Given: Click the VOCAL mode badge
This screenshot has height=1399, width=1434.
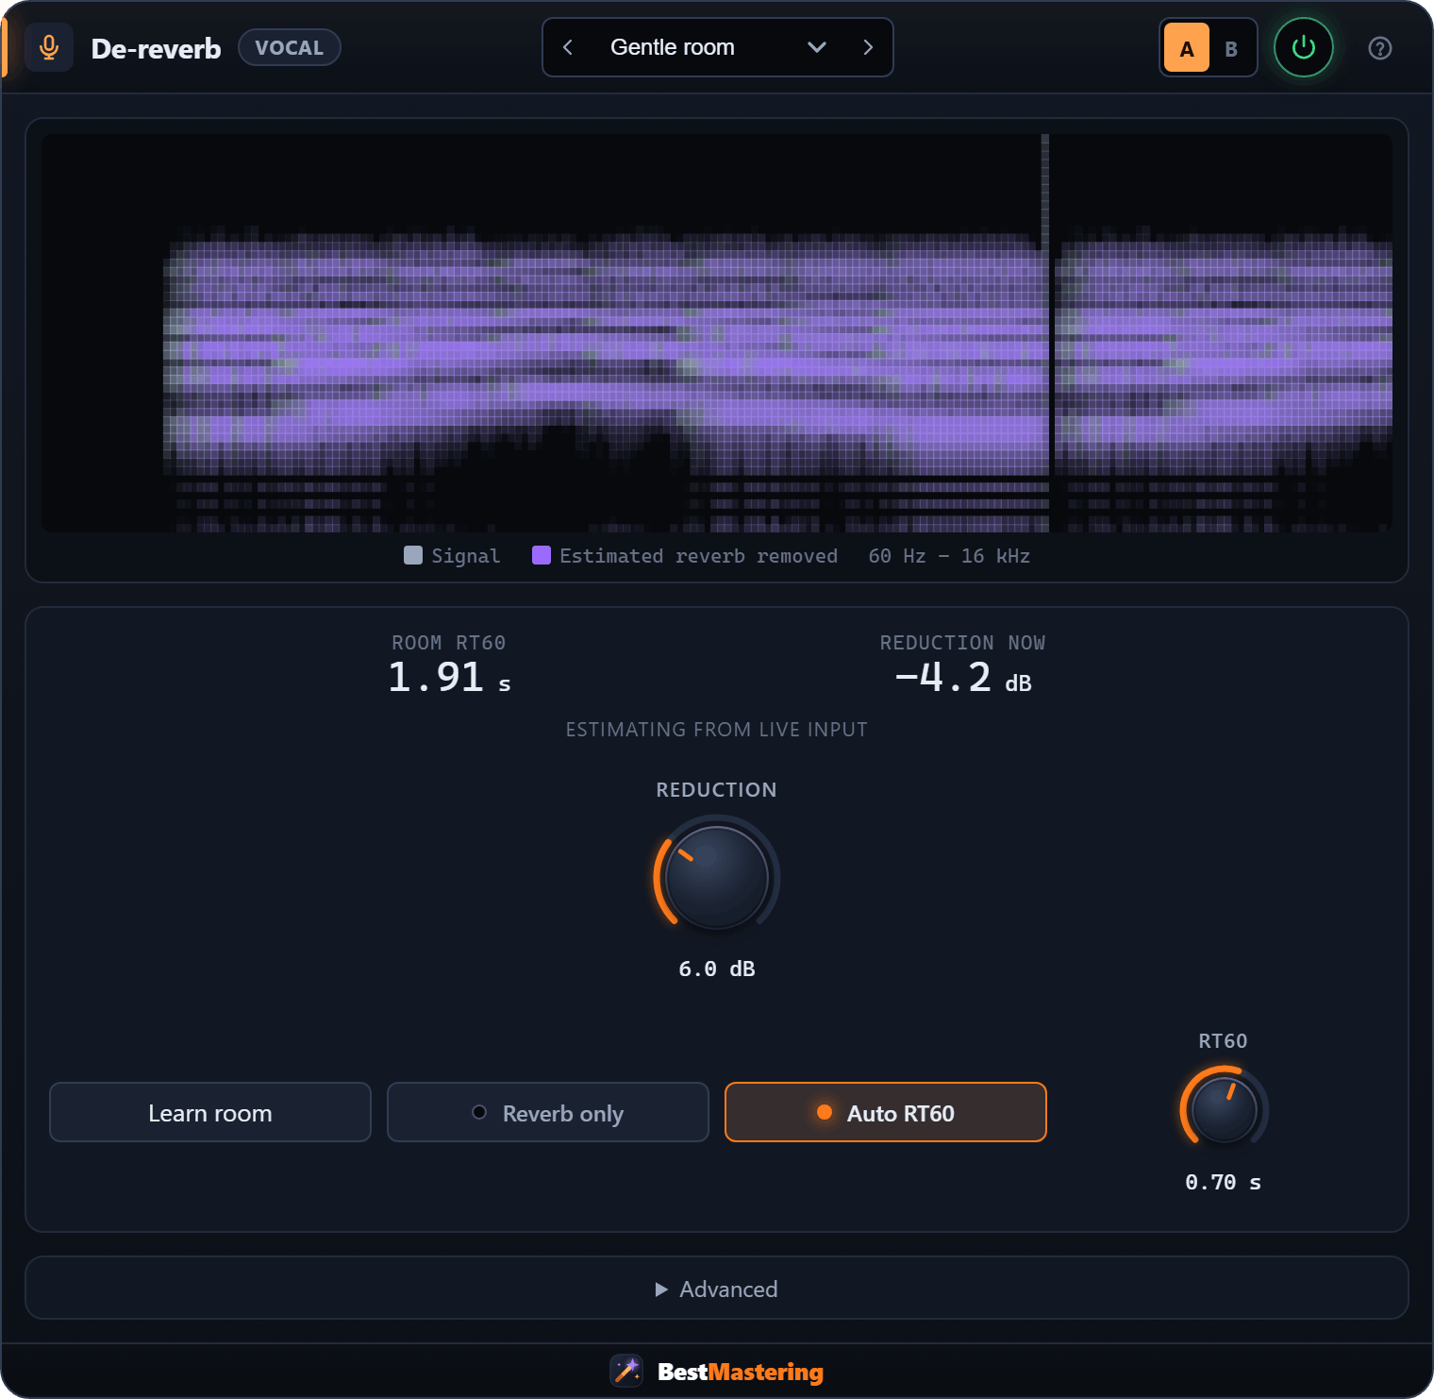Looking at the screenshot, I should click(x=290, y=47).
